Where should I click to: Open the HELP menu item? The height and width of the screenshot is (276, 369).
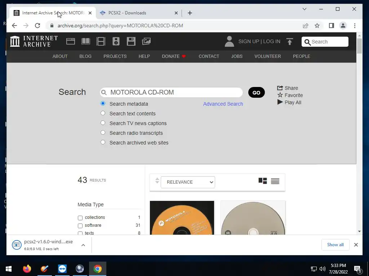tap(144, 56)
